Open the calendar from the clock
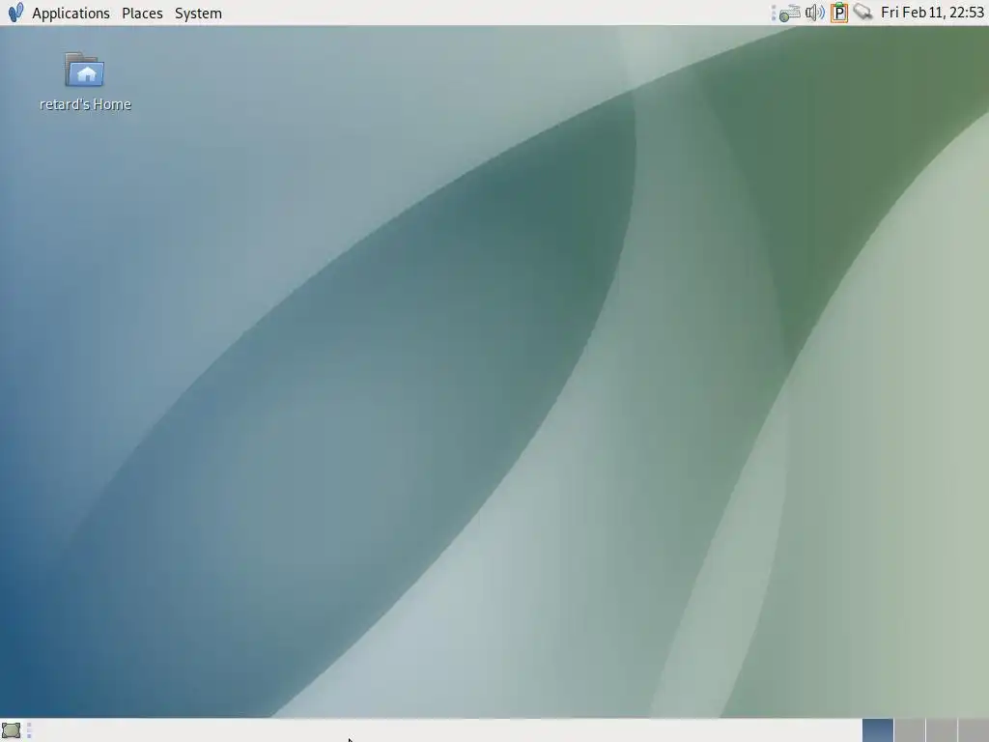The image size is (989, 742). pyautogui.click(x=932, y=13)
